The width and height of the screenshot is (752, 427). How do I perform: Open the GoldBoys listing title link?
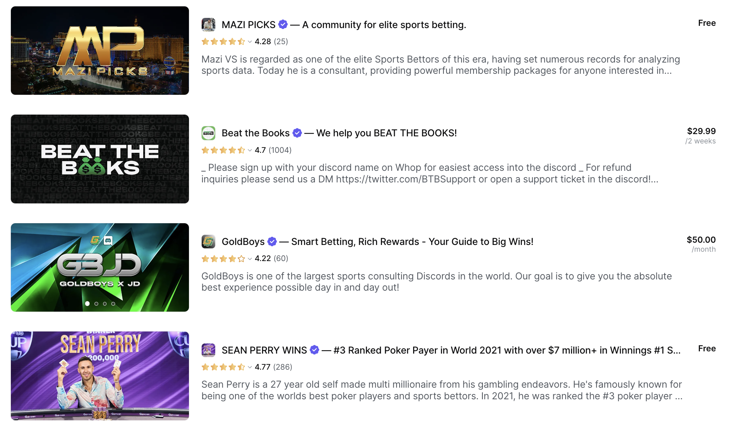tap(243, 242)
